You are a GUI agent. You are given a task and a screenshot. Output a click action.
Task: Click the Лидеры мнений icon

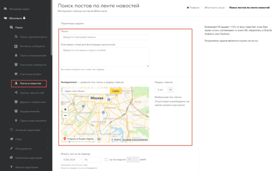16,111
